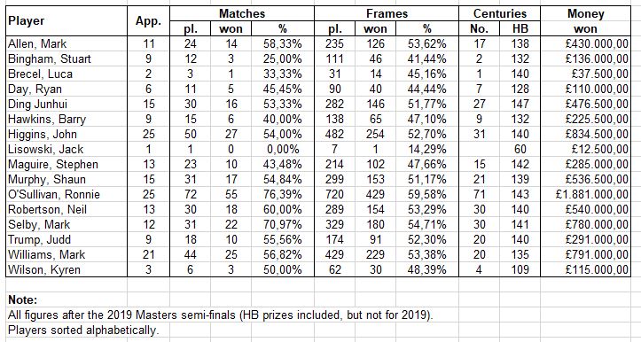This screenshot has width=641, height=342.
Task: Select the Player column header cell
Action: coord(66,21)
